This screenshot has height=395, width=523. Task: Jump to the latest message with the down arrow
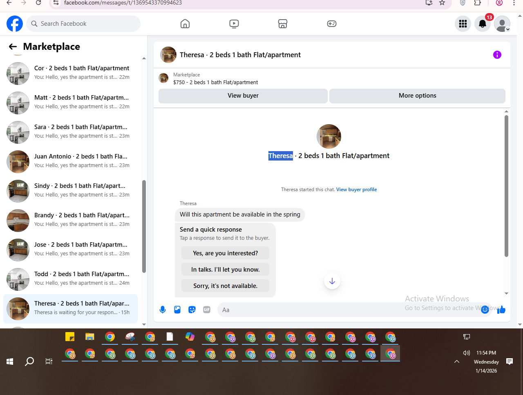pos(332,281)
